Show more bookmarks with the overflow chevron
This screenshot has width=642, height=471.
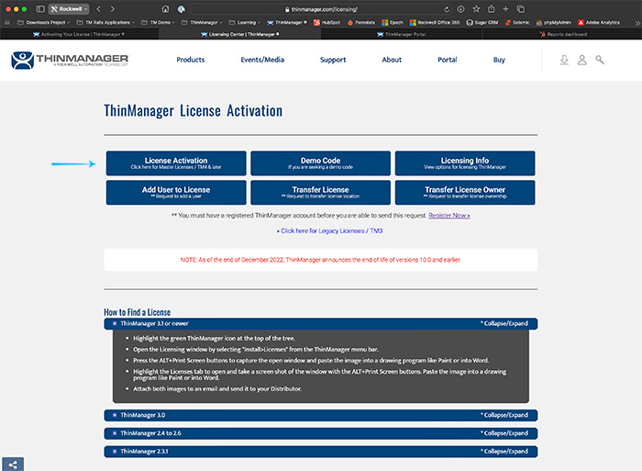[637, 23]
